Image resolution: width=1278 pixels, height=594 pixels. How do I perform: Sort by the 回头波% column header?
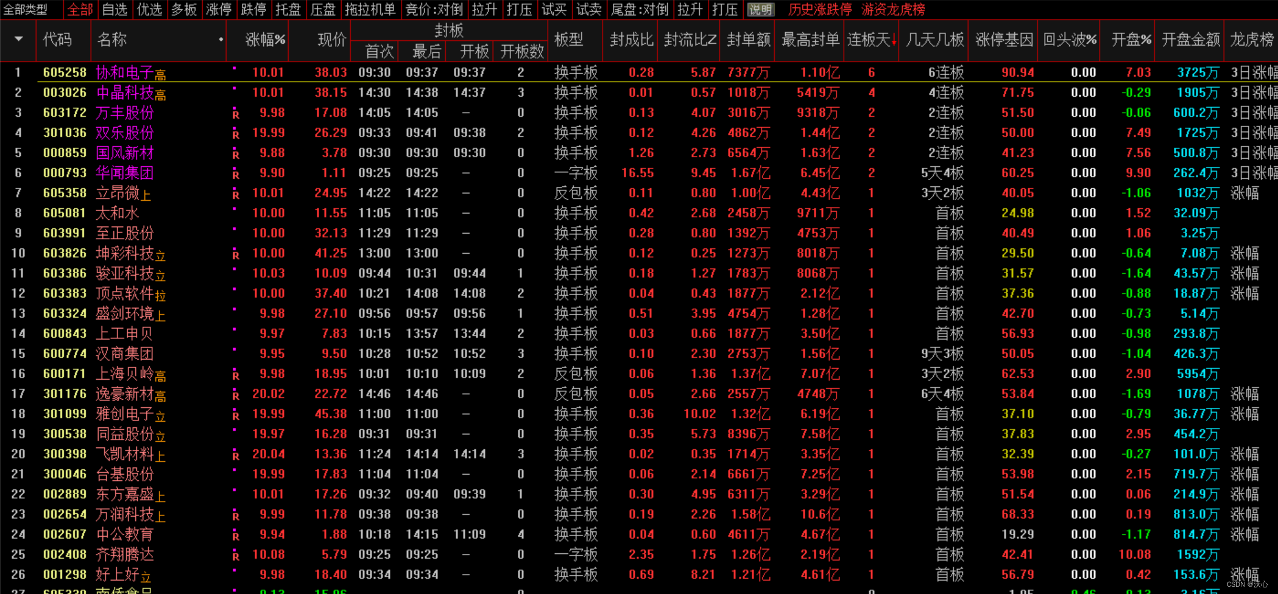[1070, 40]
